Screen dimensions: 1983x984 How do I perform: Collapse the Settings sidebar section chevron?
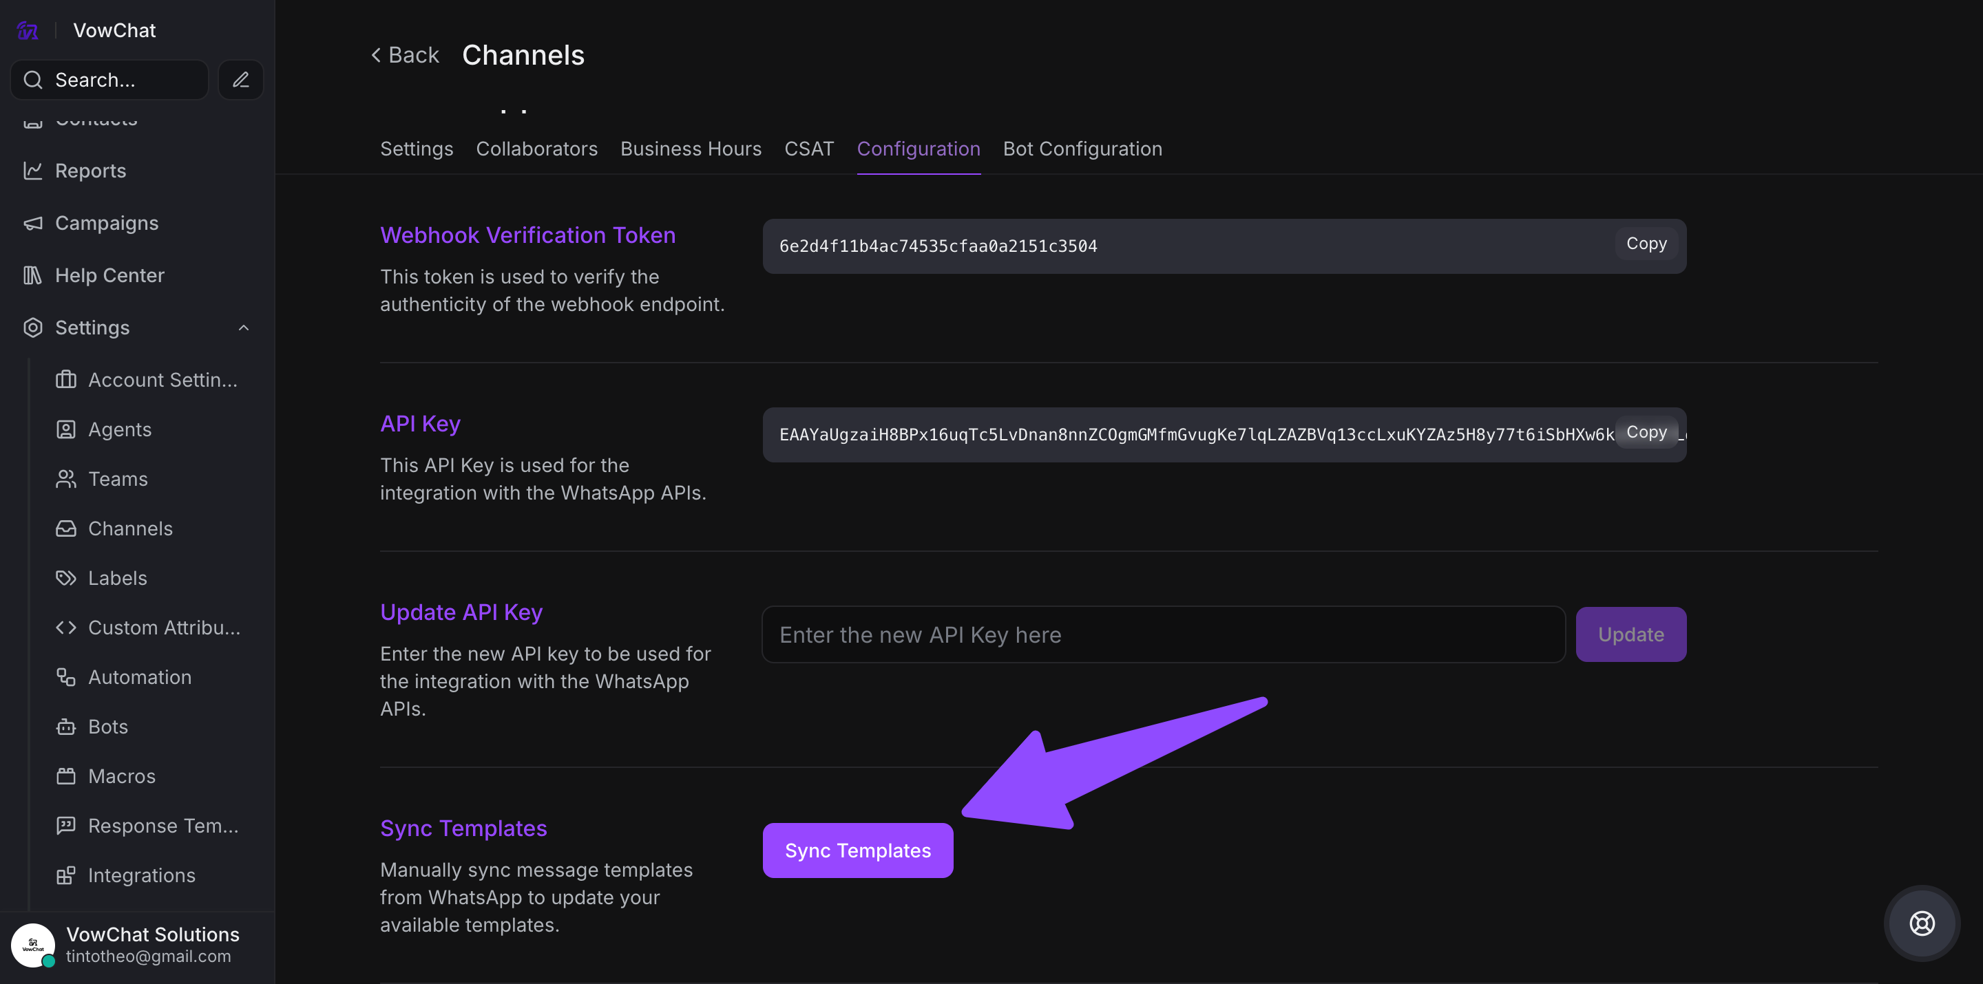point(244,328)
